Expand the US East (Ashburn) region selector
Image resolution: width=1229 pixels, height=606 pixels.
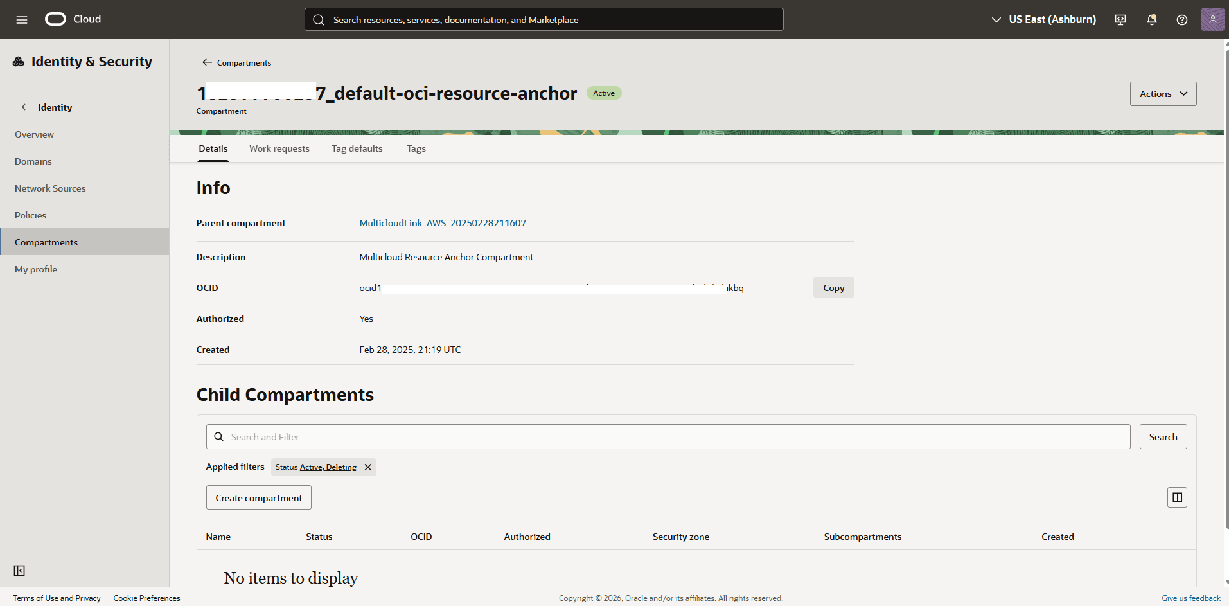tap(1044, 19)
